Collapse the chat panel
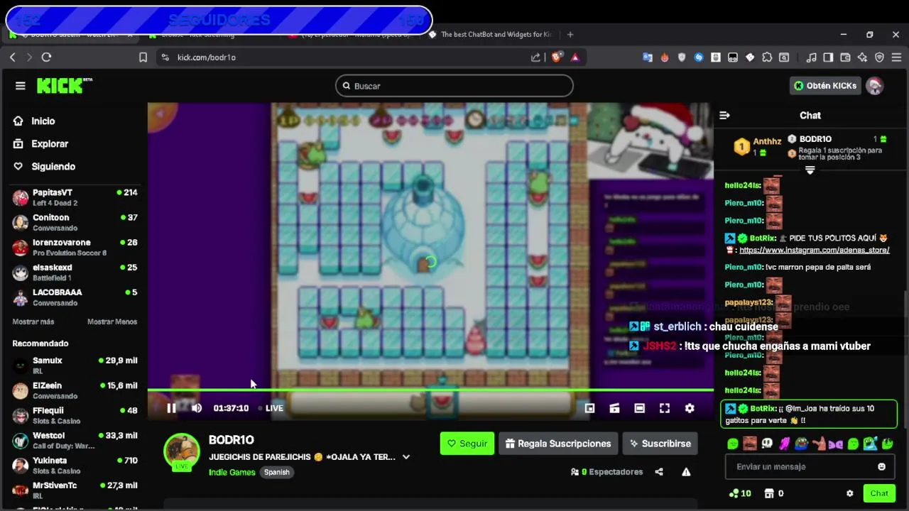The width and height of the screenshot is (909, 511). click(724, 115)
